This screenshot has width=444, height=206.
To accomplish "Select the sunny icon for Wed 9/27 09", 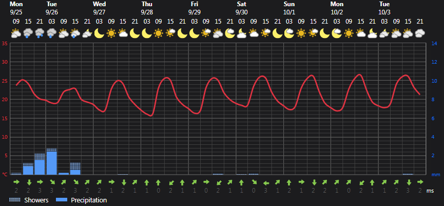I will (x=111, y=33).
